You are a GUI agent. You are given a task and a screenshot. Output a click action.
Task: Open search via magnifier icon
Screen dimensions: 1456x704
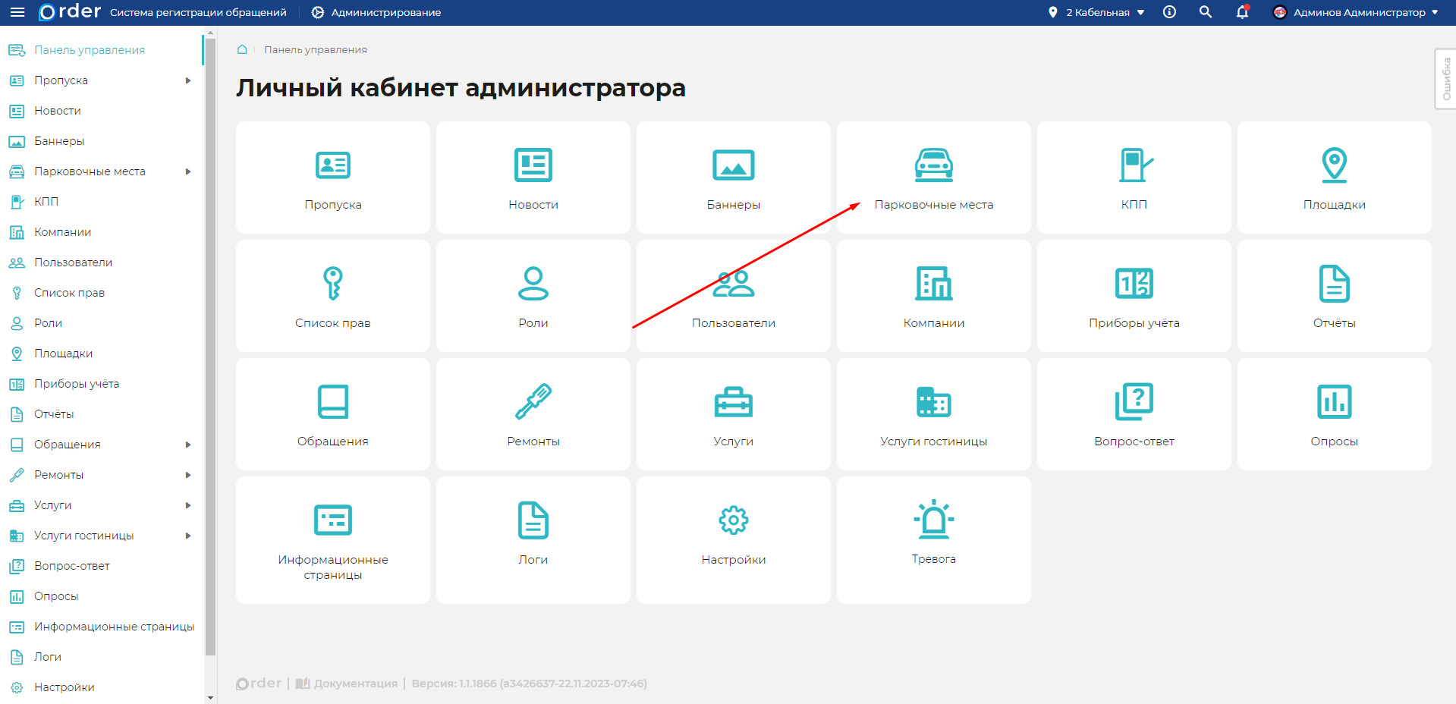point(1205,12)
